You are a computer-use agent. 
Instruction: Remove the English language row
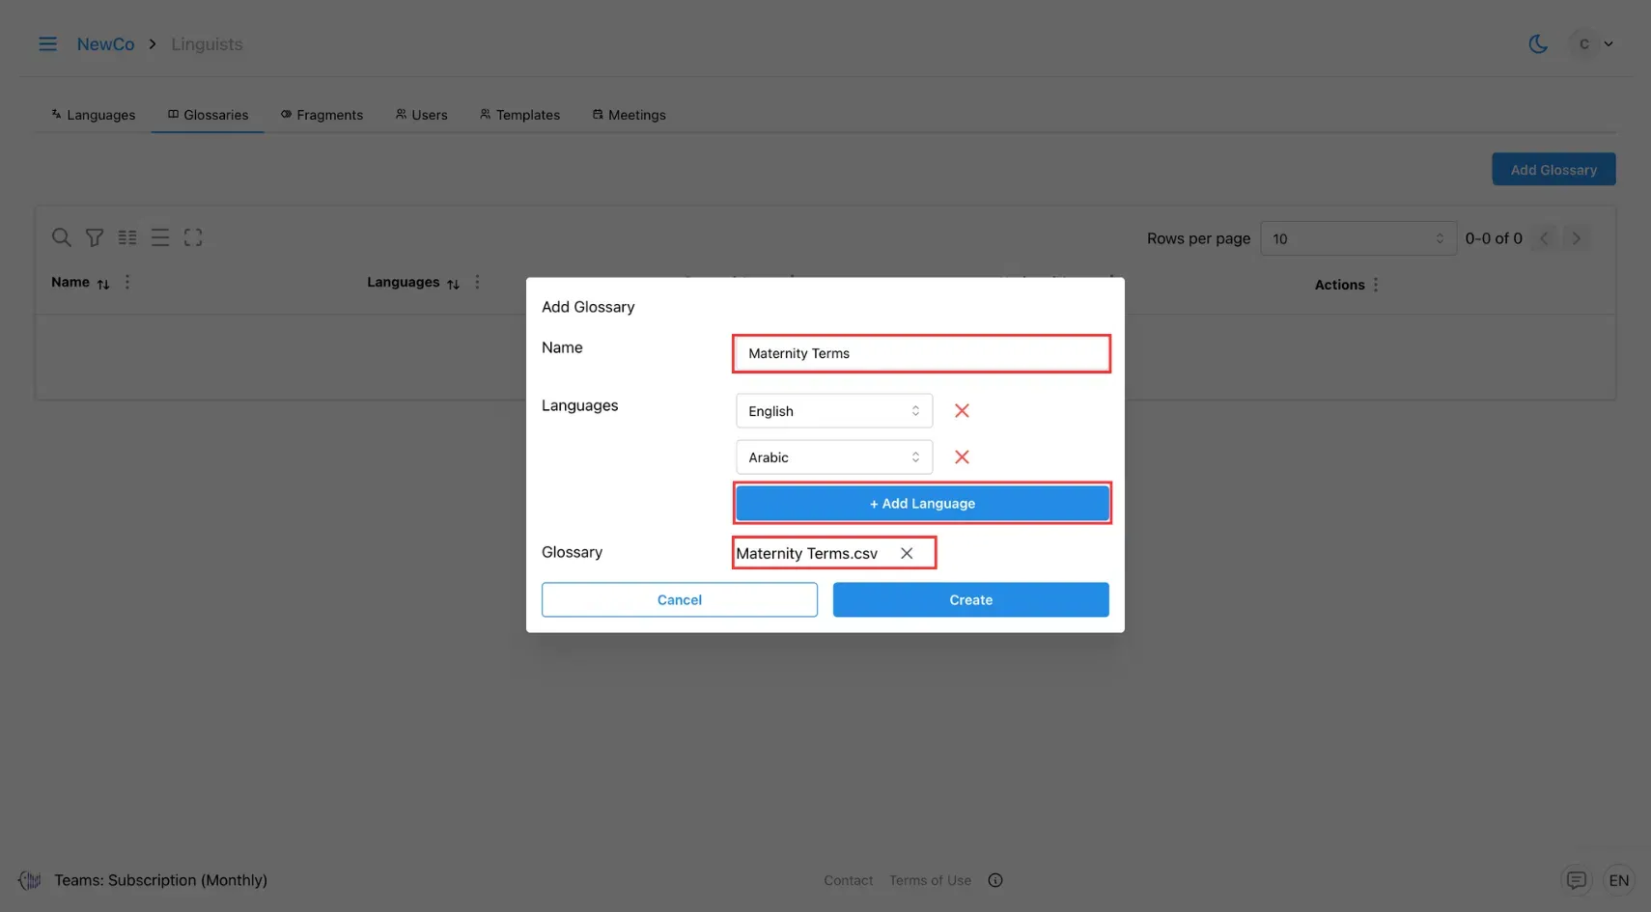962,411
